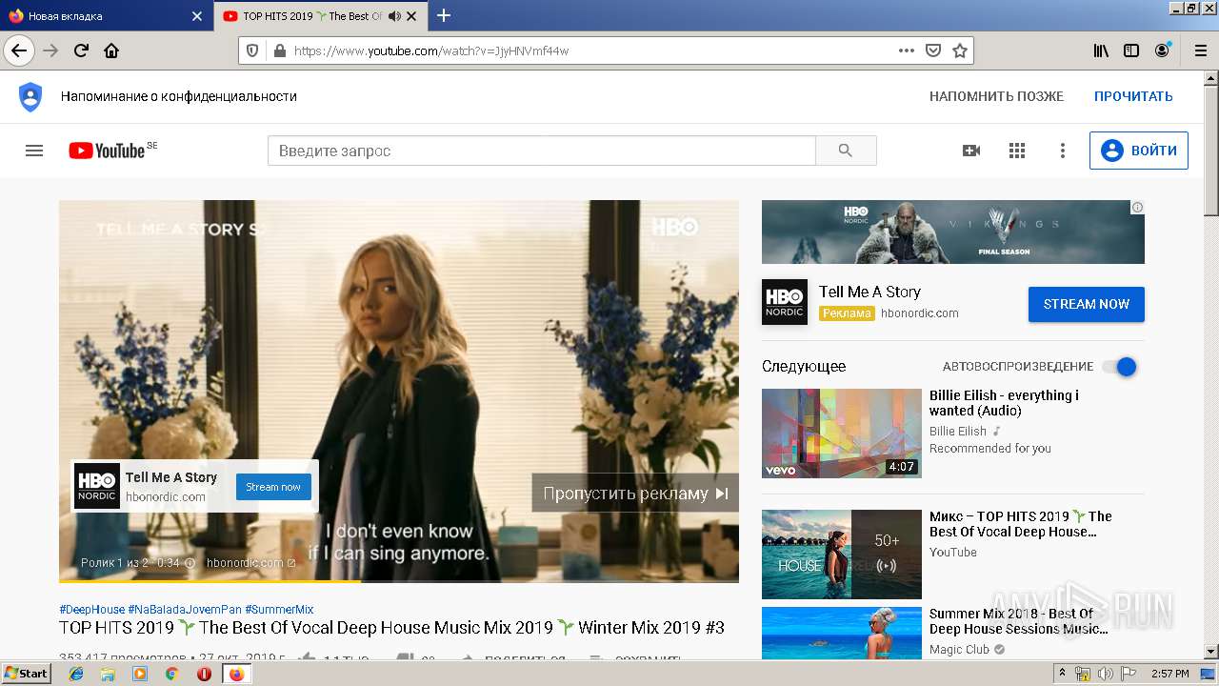This screenshot has width=1219, height=686.
Task: Show hidden tray icons arrow
Action: (1063, 674)
